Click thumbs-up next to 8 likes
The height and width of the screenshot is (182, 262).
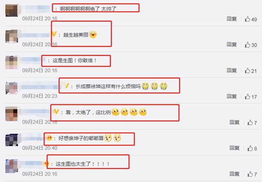250,148
